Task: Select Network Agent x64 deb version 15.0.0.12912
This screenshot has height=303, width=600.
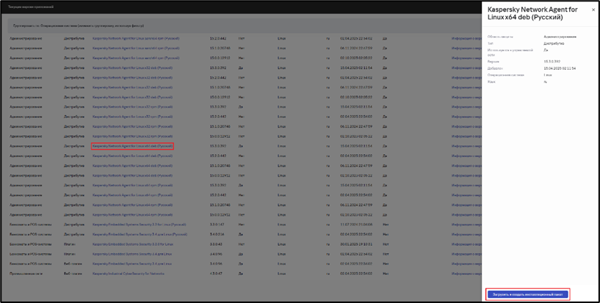Action: pos(132,173)
